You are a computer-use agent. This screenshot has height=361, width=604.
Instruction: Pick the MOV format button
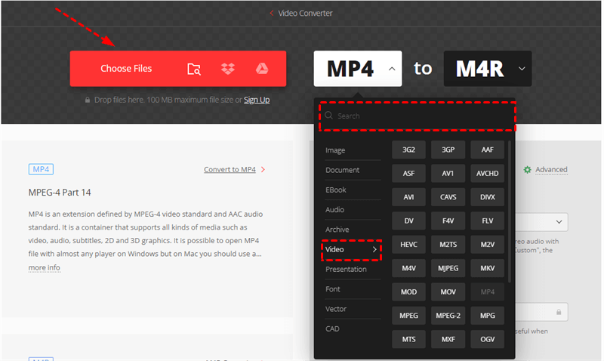tap(448, 292)
